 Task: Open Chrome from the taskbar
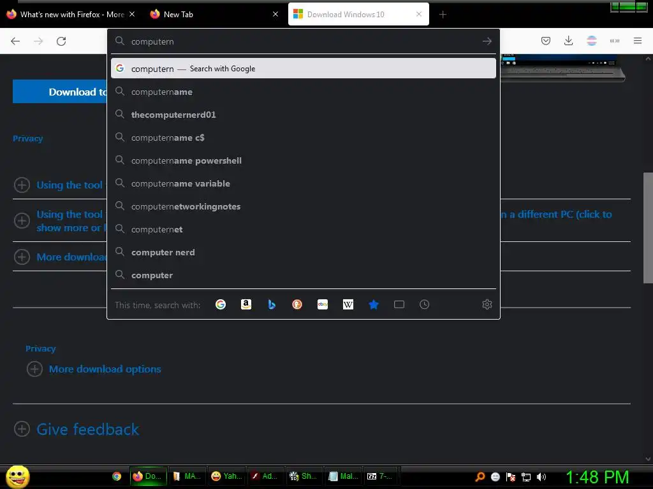pos(117,476)
